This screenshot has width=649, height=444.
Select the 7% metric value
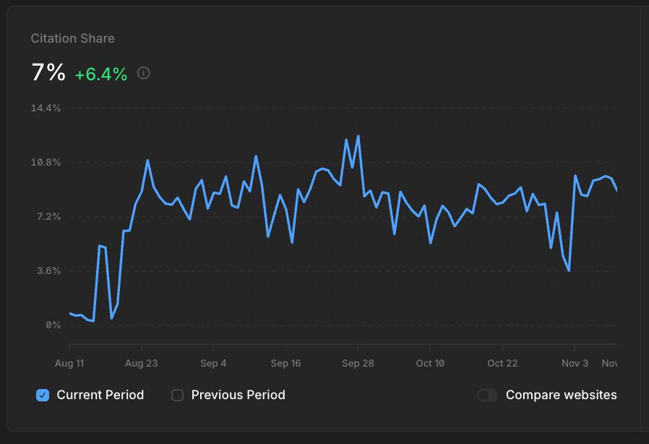coord(48,72)
